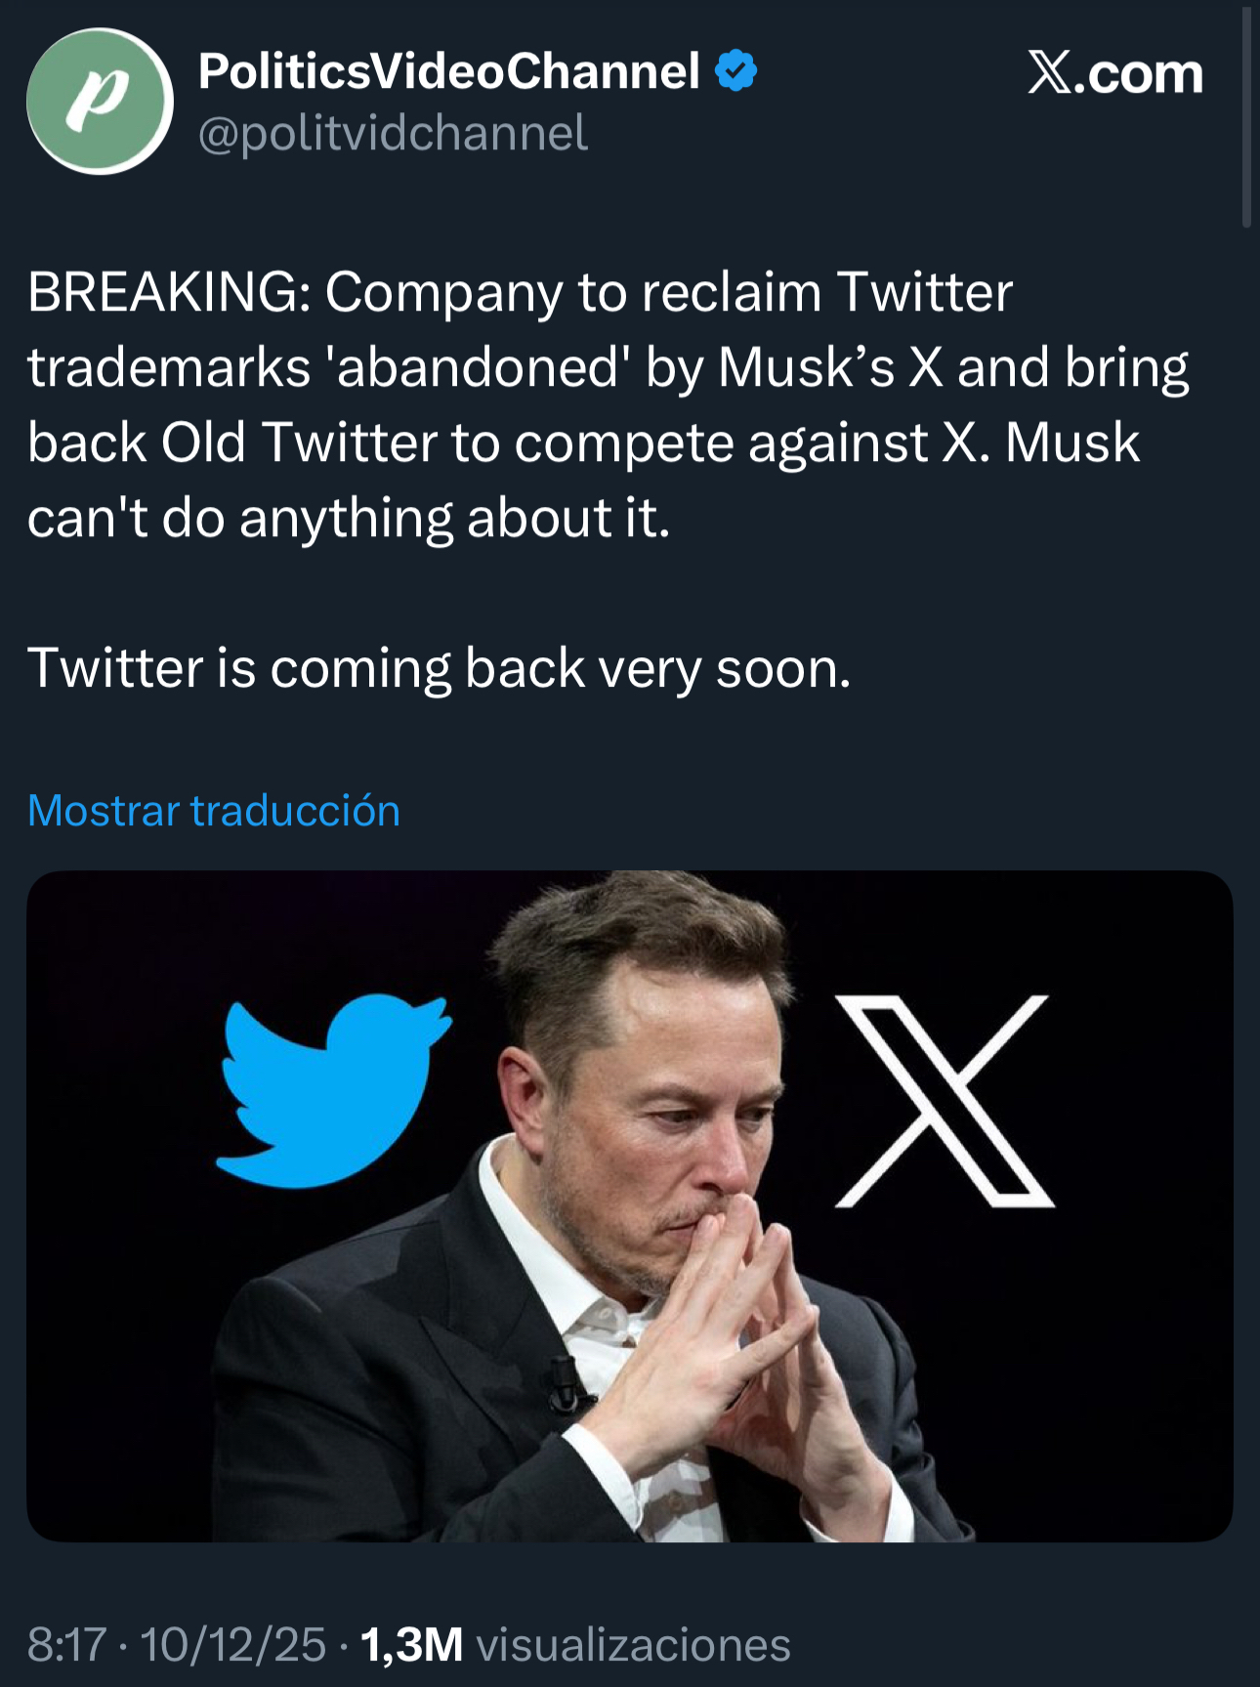
Task: Click the "can't do anything about it." text line
Action: pos(349,518)
